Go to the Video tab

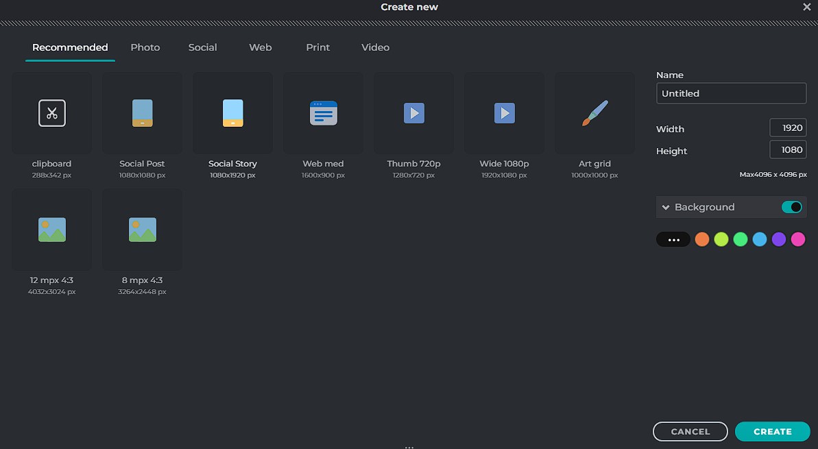pyautogui.click(x=375, y=47)
